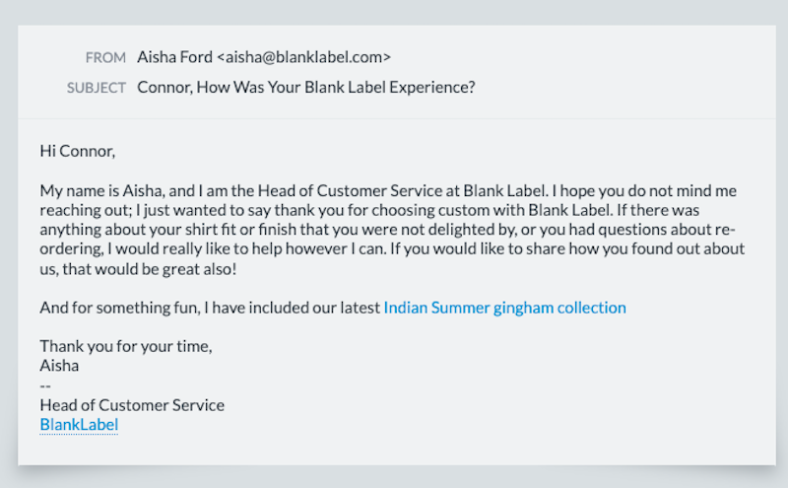Click the email subject about Blank Label Experience

pyautogui.click(x=306, y=88)
